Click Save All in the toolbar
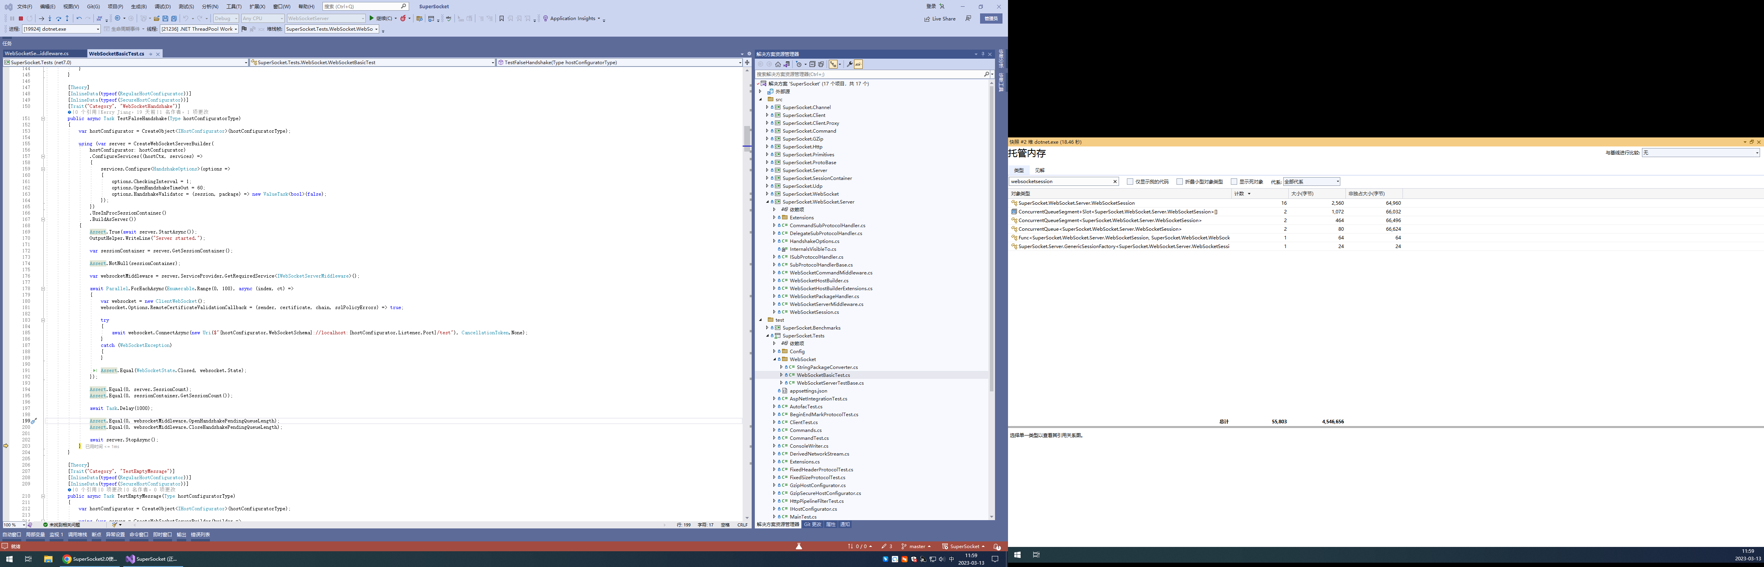 click(x=174, y=19)
